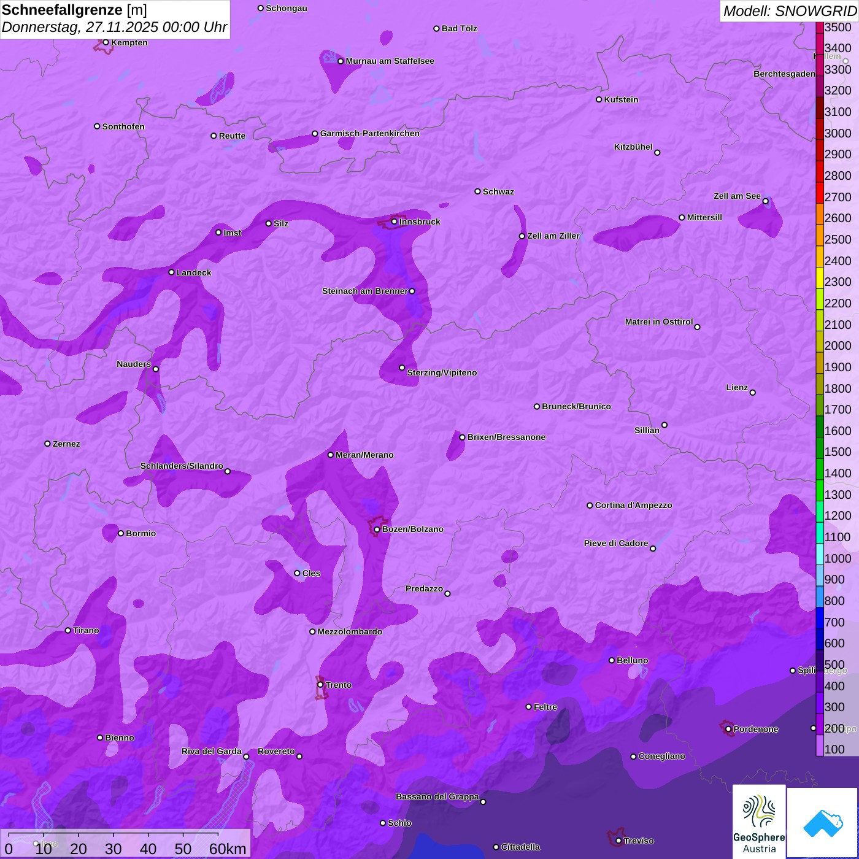The width and height of the screenshot is (859, 859).
Task: Click the Mittersill label
Action: 704,217
